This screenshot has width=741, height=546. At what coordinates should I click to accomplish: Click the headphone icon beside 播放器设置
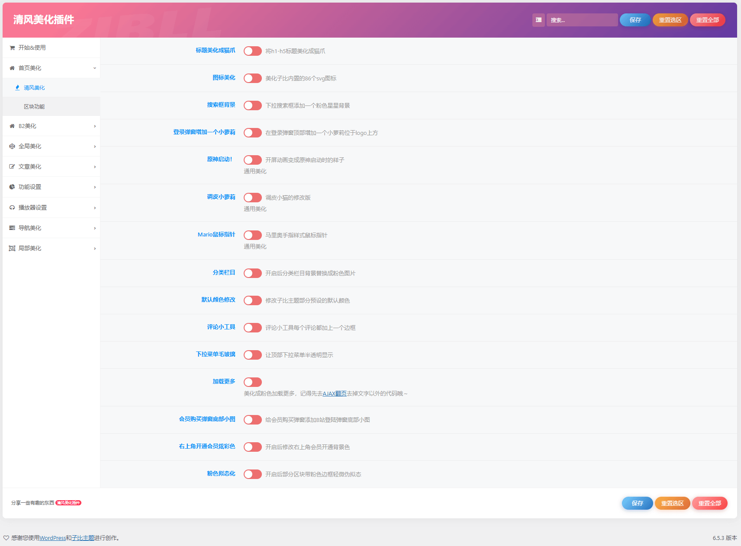(x=12, y=208)
